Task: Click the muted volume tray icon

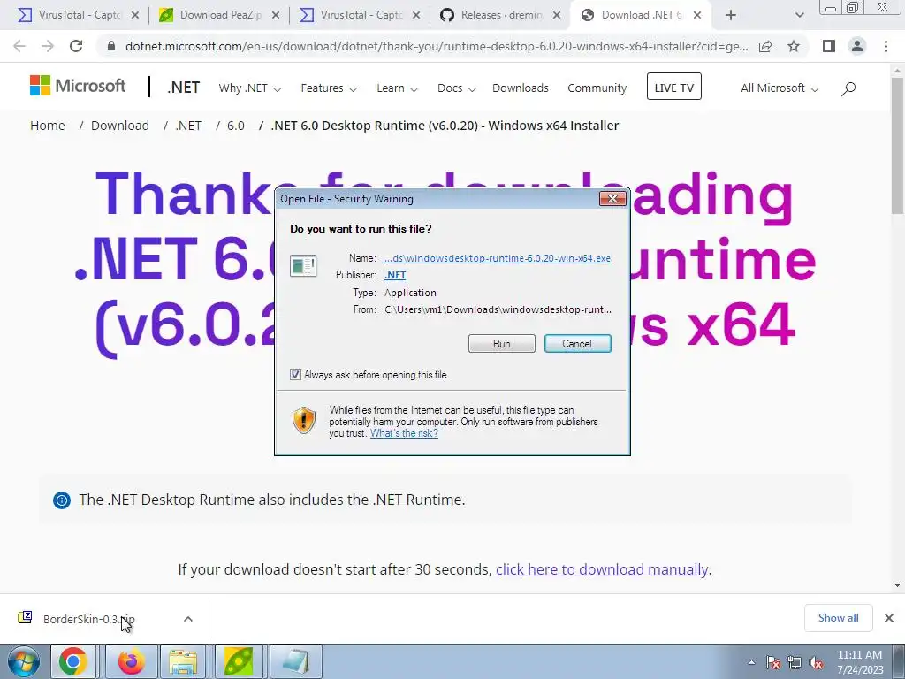Action: pos(816,663)
